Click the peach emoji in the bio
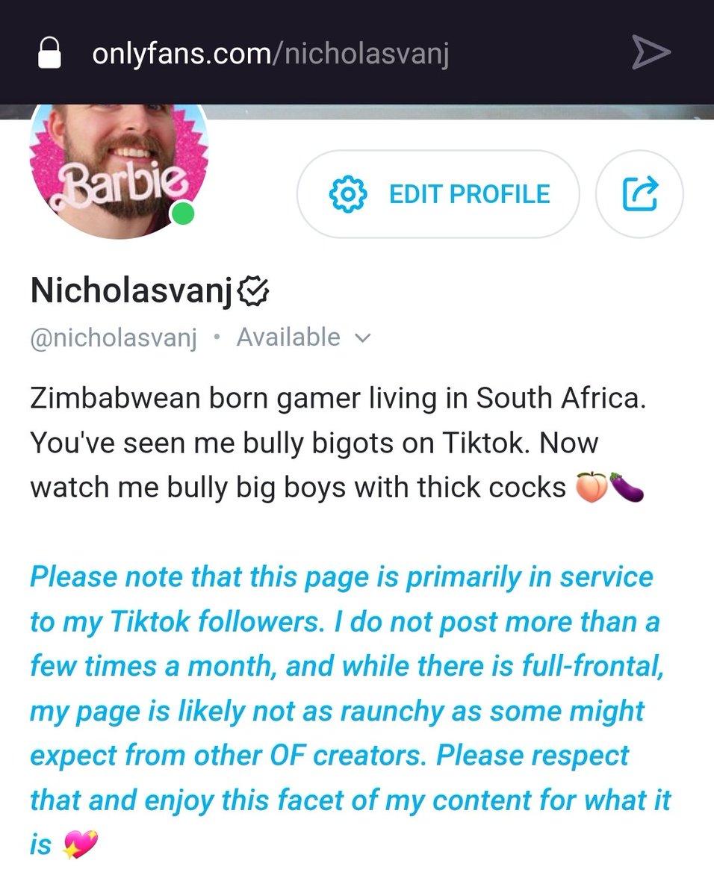Screen dimensions: 714x896 tap(591, 488)
